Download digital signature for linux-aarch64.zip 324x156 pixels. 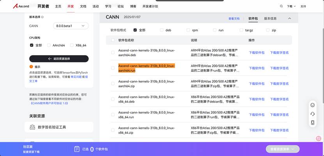pyautogui.click(x=280, y=84)
